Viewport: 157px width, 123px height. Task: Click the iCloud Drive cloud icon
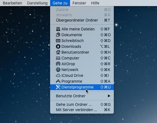pos(58,75)
